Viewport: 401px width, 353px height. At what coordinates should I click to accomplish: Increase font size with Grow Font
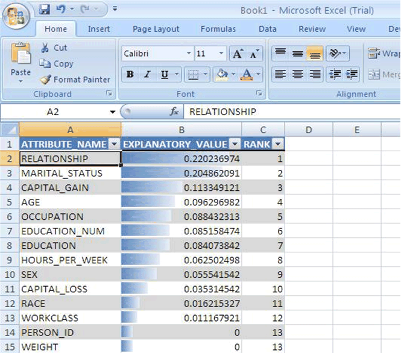point(238,54)
